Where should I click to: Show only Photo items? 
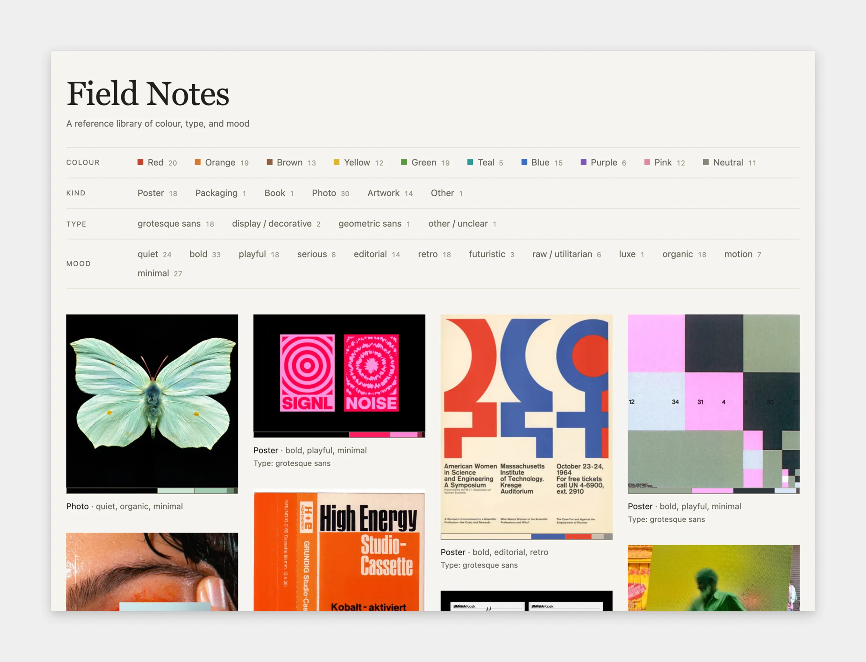[x=330, y=193]
